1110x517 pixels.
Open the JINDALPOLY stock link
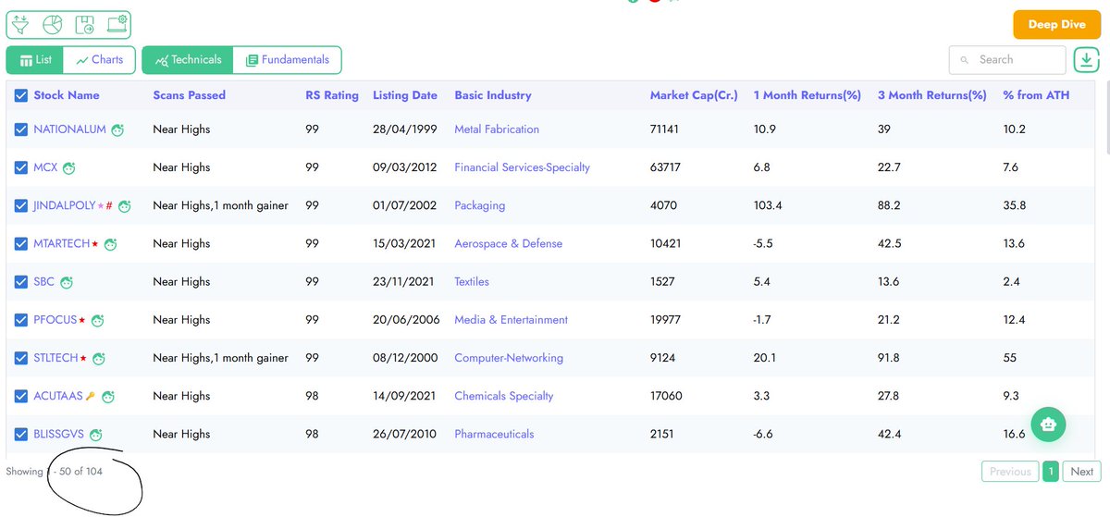(65, 205)
